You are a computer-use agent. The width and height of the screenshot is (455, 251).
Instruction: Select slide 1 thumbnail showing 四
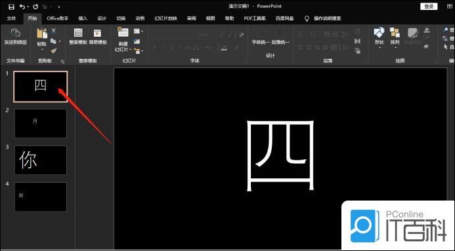tap(40, 87)
